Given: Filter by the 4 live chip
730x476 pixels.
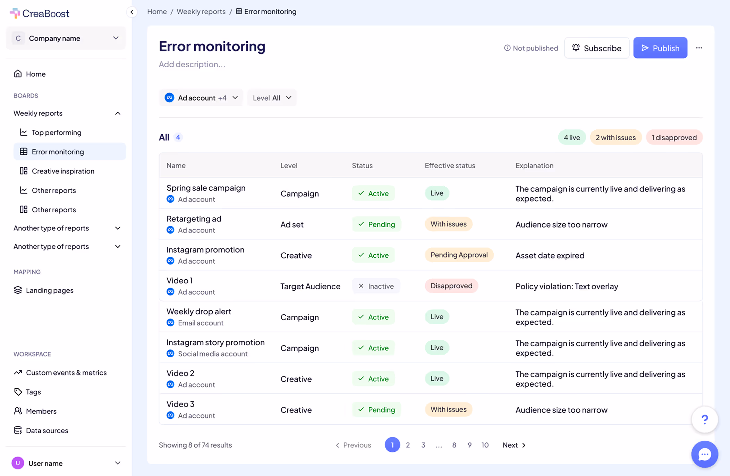Looking at the screenshot, I should point(571,137).
